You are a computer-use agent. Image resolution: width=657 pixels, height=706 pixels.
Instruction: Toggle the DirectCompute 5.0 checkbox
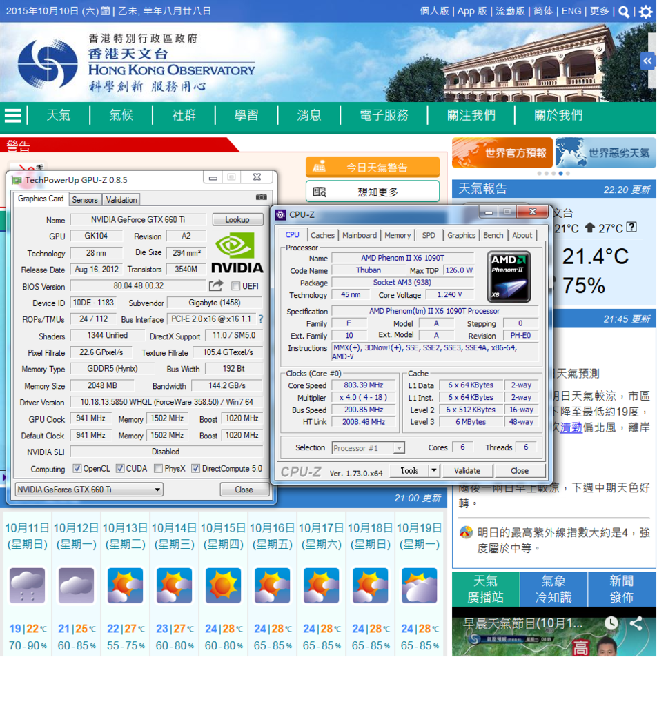(x=195, y=468)
